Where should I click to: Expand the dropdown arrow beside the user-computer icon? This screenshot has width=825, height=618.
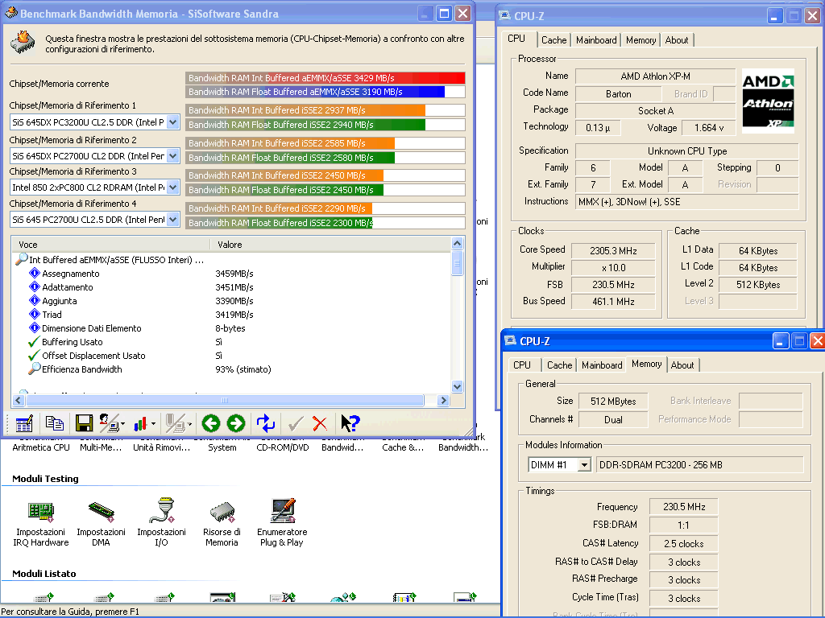(123, 423)
